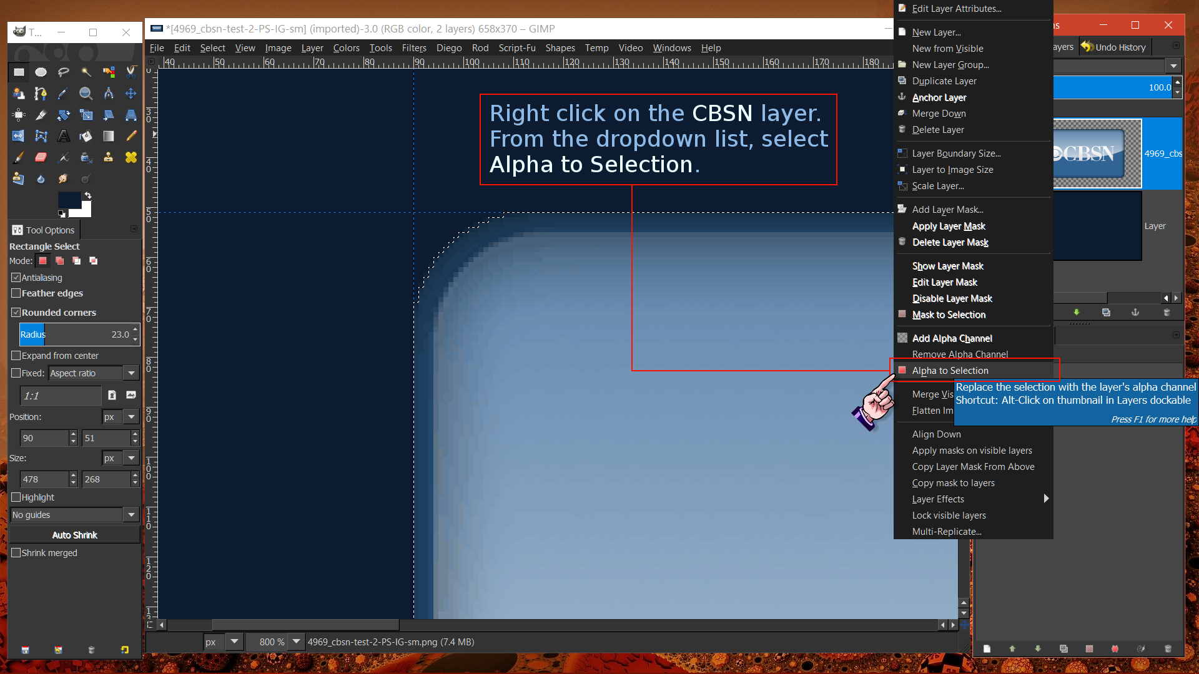Enable the Fixed aspect ratio checkbox
This screenshot has width=1199, height=674.
16,373
